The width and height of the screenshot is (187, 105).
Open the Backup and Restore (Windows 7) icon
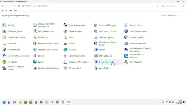click(35, 25)
